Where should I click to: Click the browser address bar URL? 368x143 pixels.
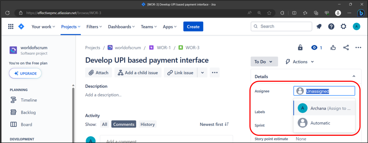[64, 13]
